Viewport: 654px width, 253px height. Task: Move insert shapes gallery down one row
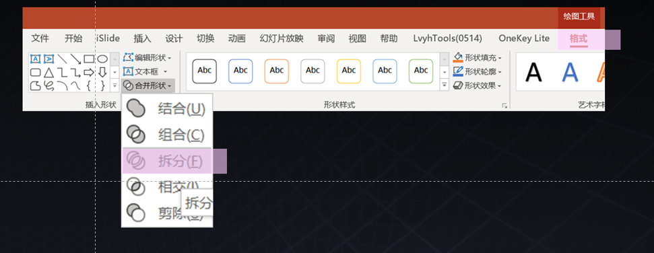click(115, 73)
